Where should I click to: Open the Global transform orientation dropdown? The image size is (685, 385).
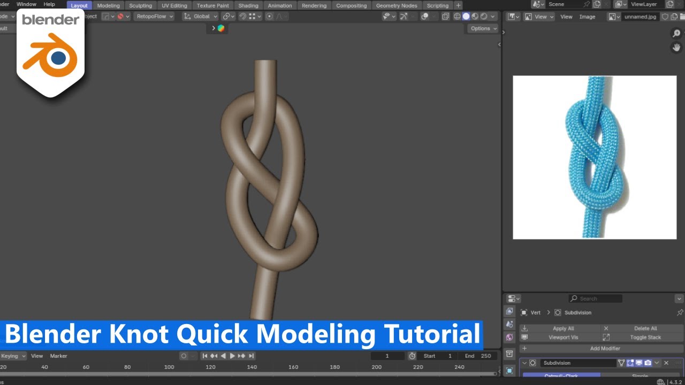200,17
